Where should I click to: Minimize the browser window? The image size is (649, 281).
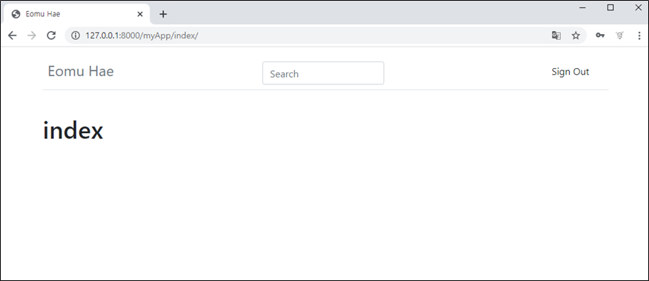click(582, 8)
